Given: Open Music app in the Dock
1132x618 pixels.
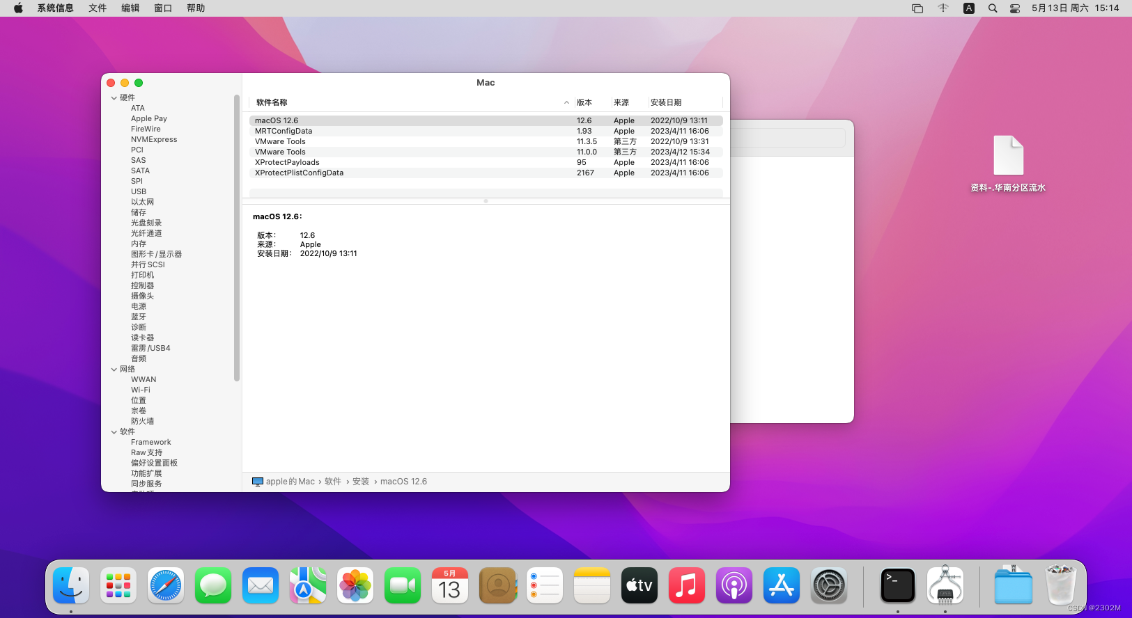Looking at the screenshot, I should pyautogui.click(x=687, y=585).
